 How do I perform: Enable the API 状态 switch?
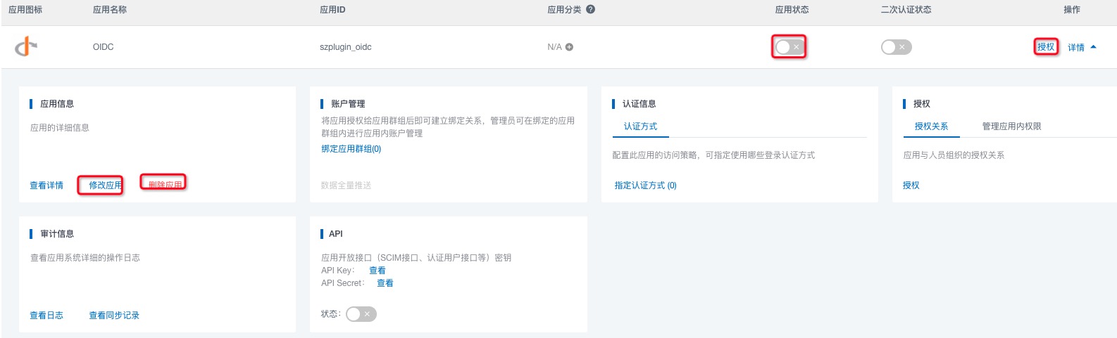click(x=361, y=314)
